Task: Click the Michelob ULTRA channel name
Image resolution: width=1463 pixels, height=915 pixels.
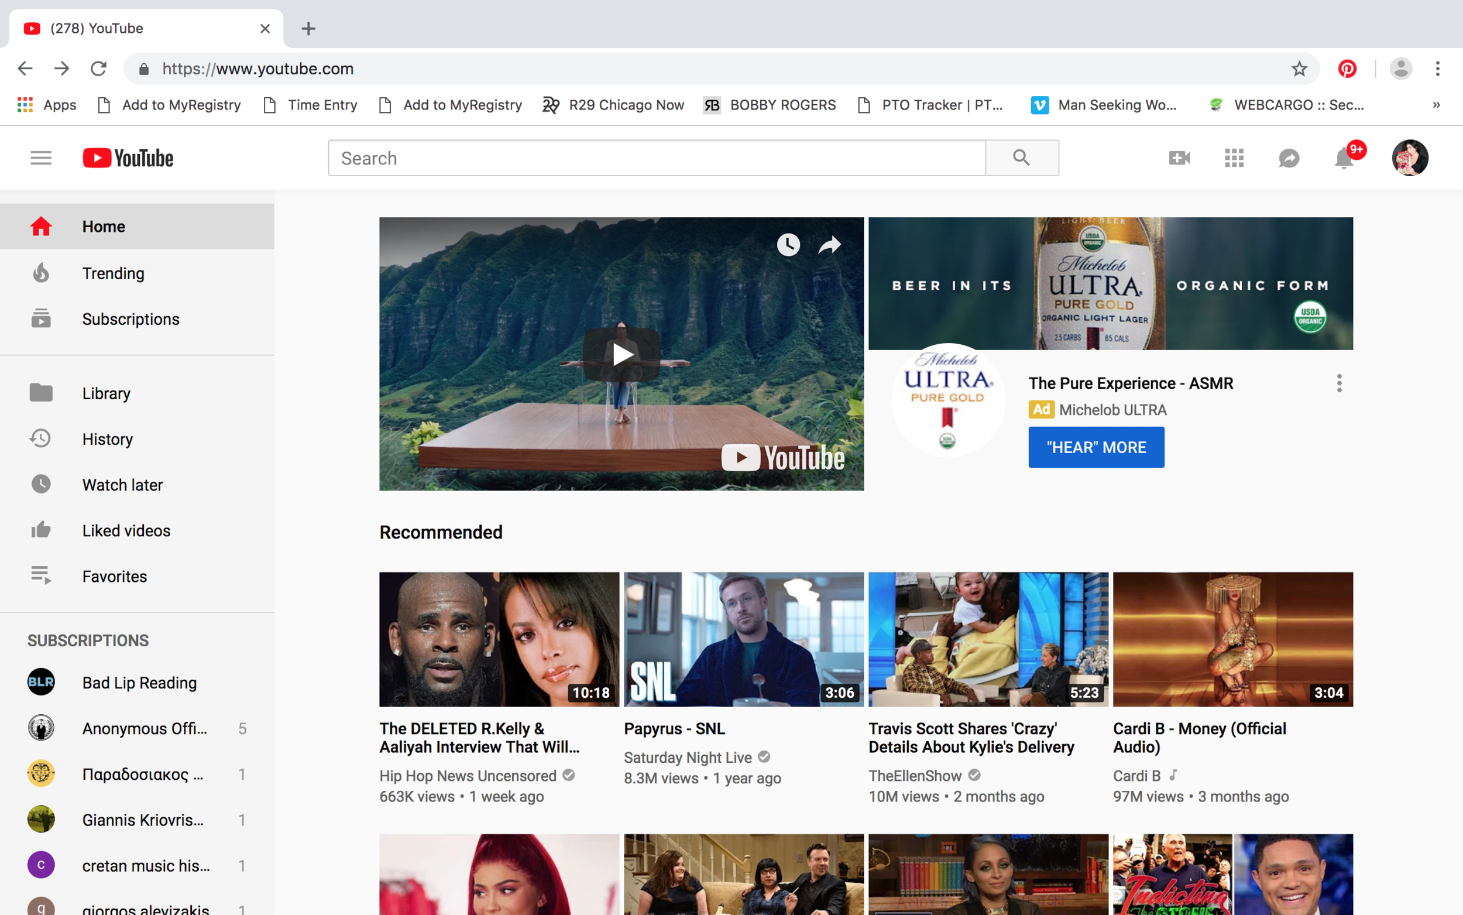Action: coord(1112,410)
